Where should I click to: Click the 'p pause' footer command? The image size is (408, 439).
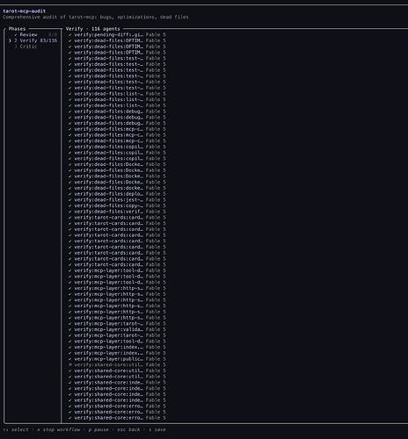click(98, 429)
